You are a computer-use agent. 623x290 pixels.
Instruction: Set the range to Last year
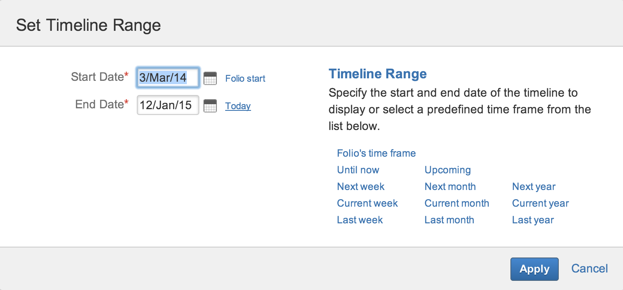(x=533, y=220)
